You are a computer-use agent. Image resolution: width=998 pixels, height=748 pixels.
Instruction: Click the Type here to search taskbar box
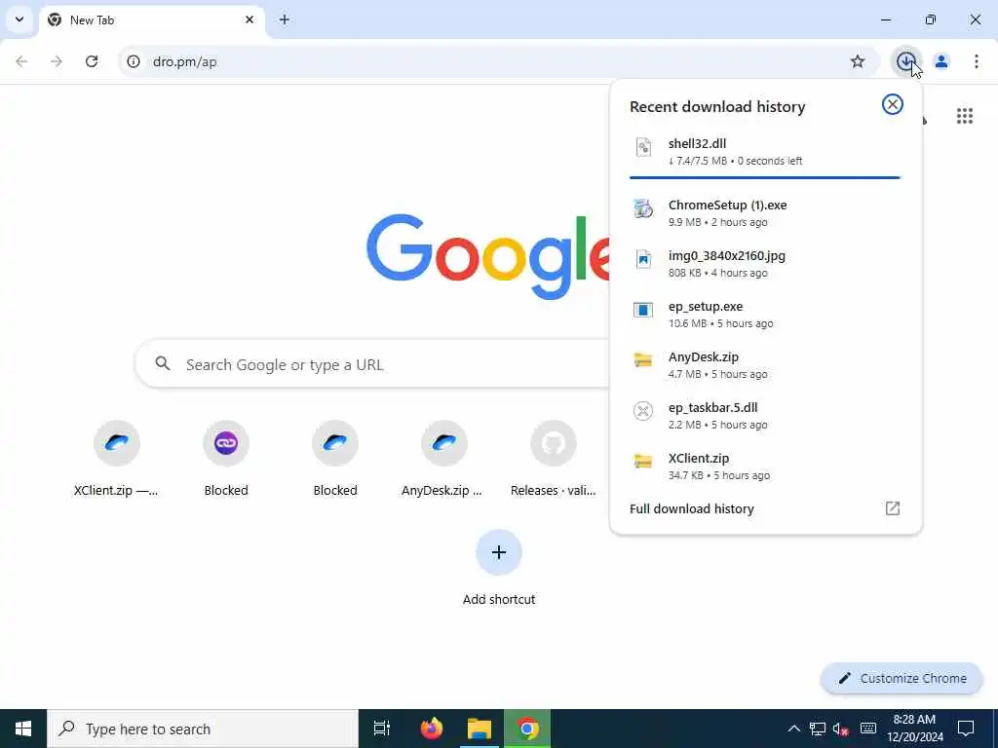(x=203, y=729)
